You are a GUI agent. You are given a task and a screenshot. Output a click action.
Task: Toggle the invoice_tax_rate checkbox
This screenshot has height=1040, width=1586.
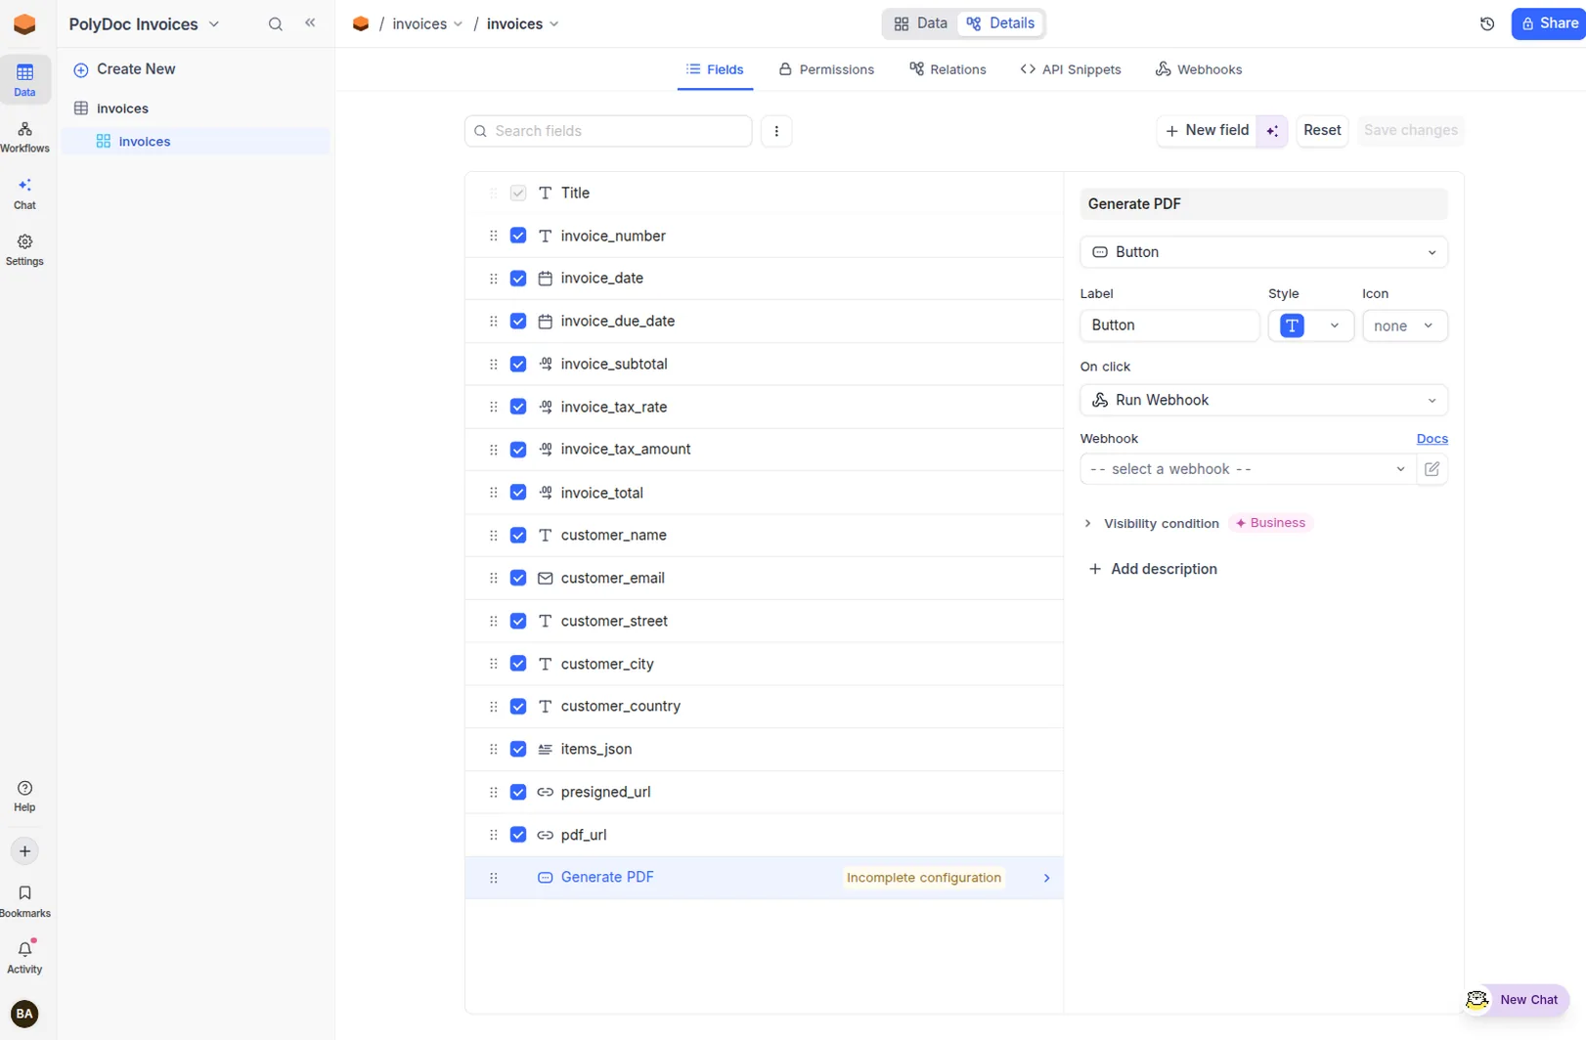(x=518, y=407)
